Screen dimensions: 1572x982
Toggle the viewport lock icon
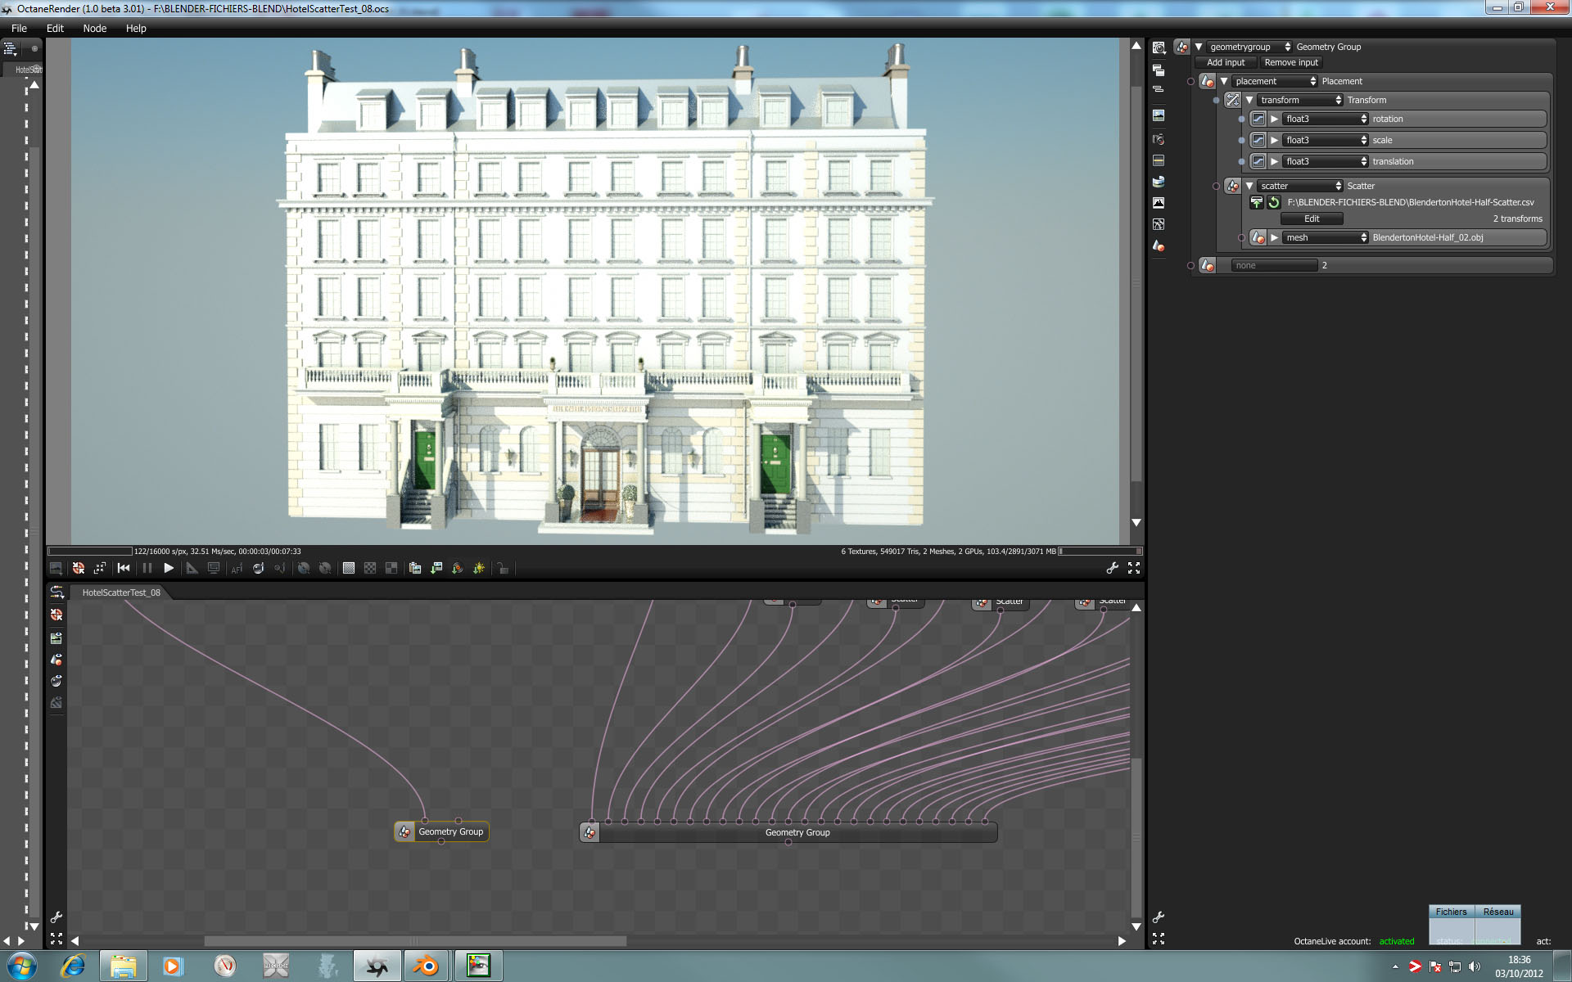coord(503,568)
